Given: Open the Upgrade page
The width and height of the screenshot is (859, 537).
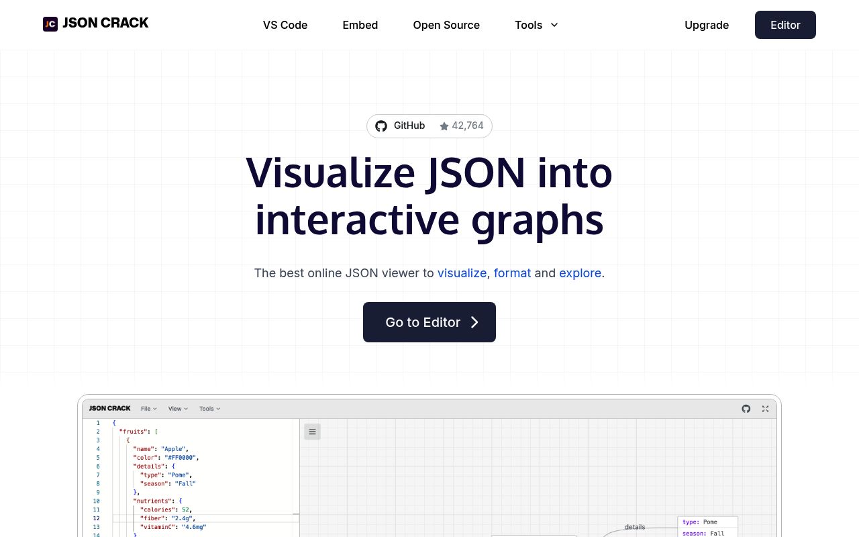Looking at the screenshot, I should (x=707, y=25).
